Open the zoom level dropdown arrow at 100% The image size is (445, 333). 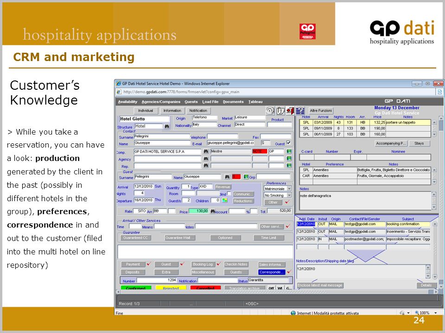436,313
